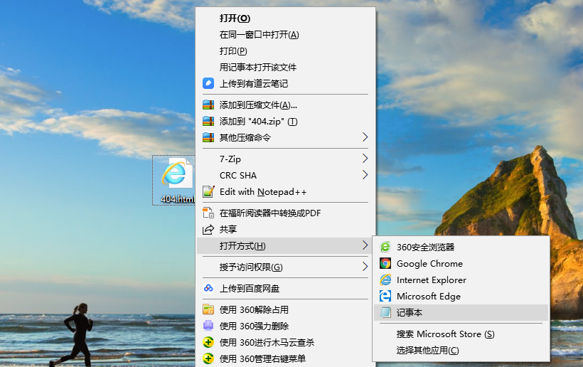Click the Microsoft Edge icon in submenu
583x367 pixels.
coord(385,296)
